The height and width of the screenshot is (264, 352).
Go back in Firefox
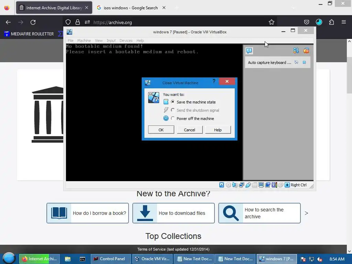[x=8, y=22]
